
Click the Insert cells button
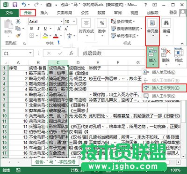[x=152, y=57]
